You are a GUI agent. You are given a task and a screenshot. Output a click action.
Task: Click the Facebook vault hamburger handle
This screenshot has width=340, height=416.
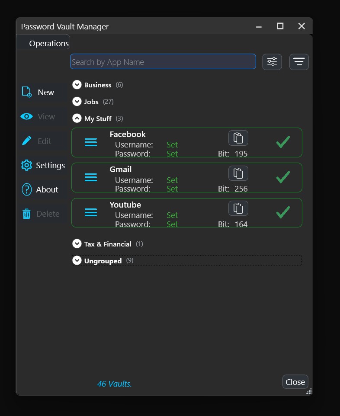pyautogui.click(x=91, y=142)
